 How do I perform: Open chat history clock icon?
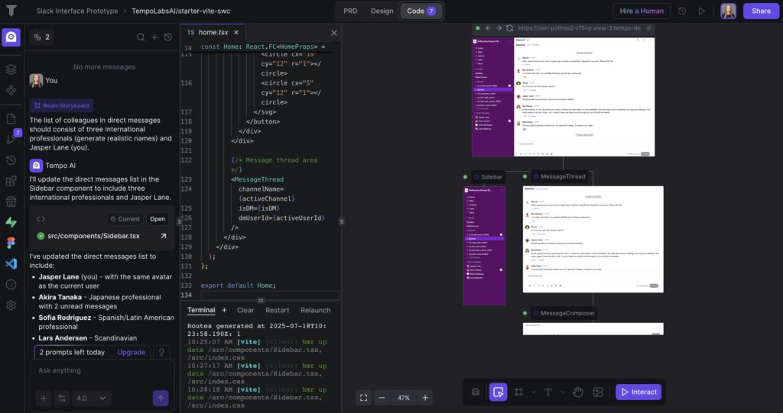pyautogui.click(x=168, y=37)
